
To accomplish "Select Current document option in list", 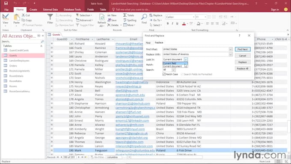I will pos(175,66).
